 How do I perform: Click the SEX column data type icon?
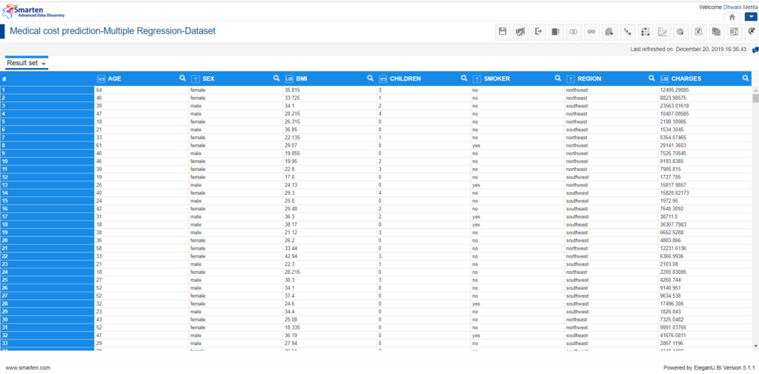(195, 79)
